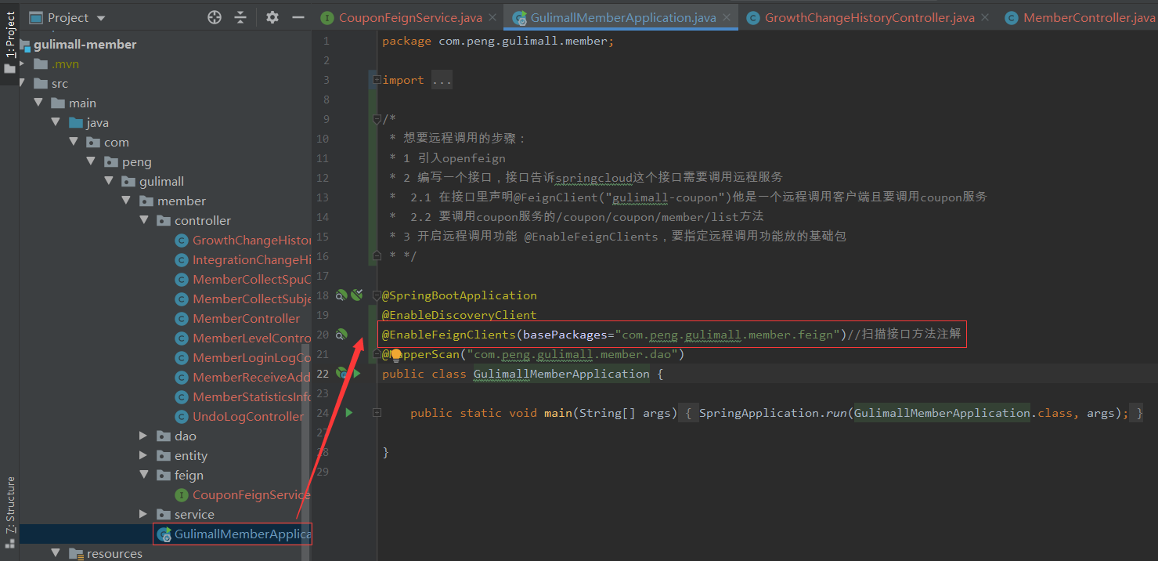Open MemberCollectSubje class in tree
Viewport: 1158px width, 561px height.
point(251,299)
